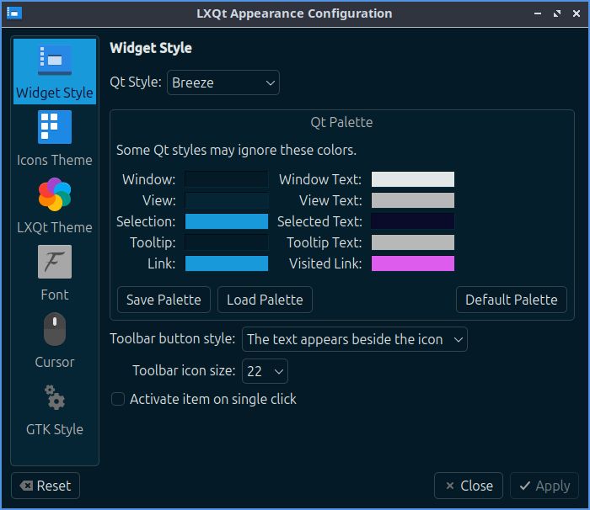This screenshot has width=590, height=510.
Task: Open the Cursor mouse icon
Action: (x=55, y=329)
